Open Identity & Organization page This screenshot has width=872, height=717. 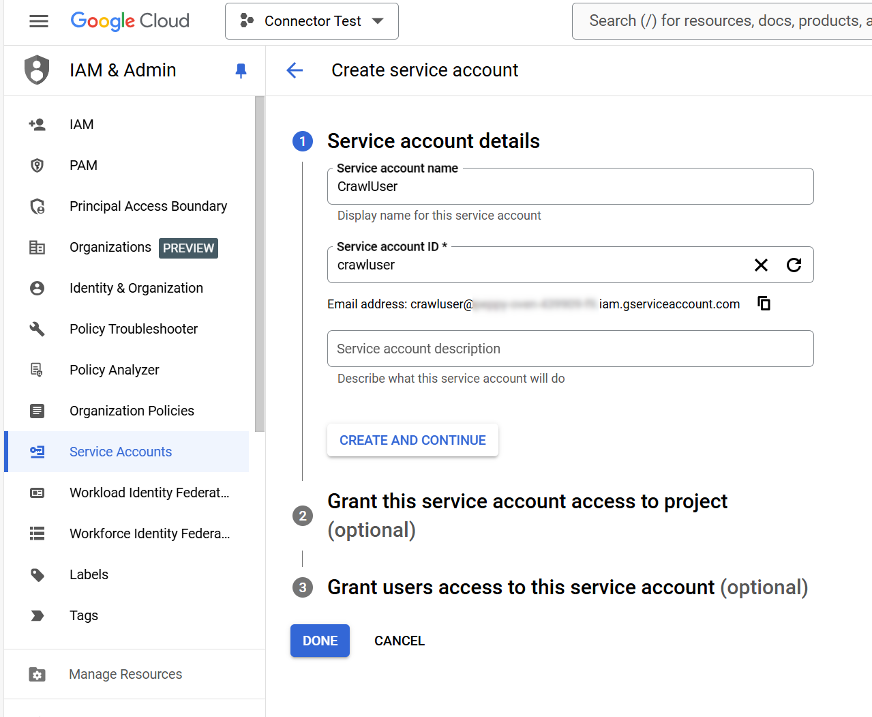click(126, 288)
